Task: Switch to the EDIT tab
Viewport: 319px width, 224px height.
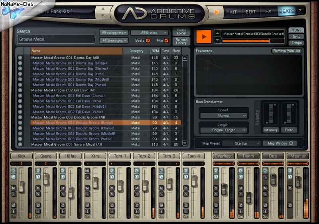Action: 251,12
